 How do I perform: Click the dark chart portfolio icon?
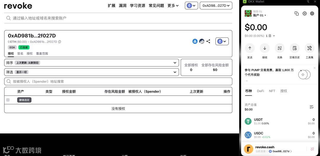click(x=202, y=41)
